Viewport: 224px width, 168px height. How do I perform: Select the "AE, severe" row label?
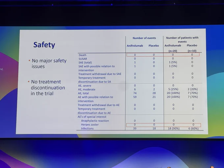point(85,86)
